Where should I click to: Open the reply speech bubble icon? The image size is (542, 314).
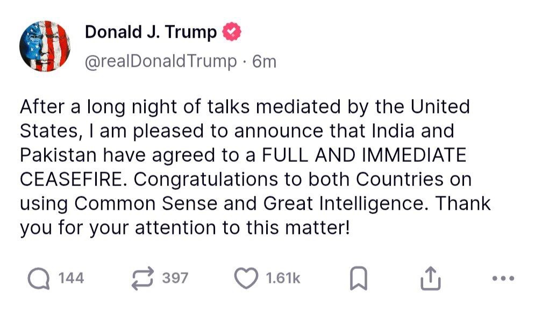coord(39,278)
